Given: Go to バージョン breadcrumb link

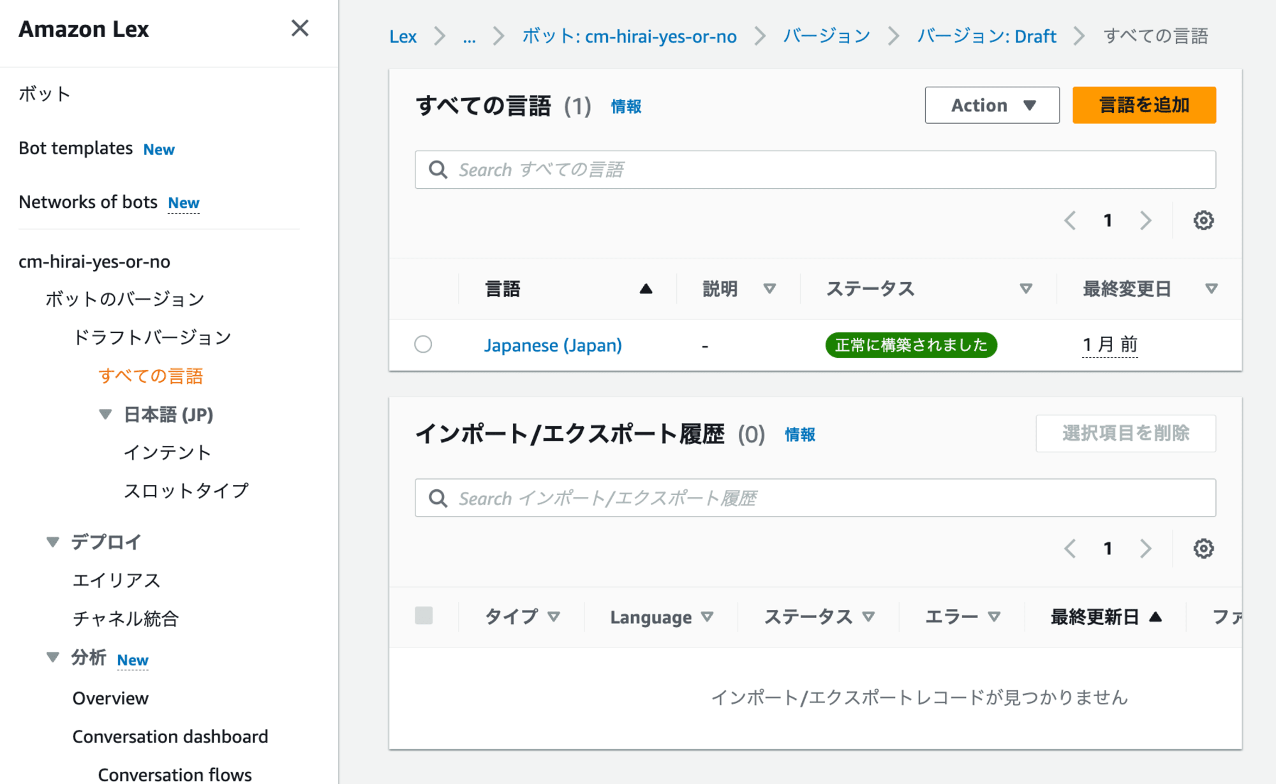Looking at the screenshot, I should click(826, 36).
